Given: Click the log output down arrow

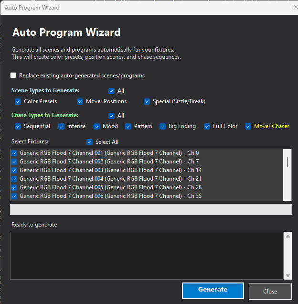Looking at the screenshot, I should tap(287, 276).
